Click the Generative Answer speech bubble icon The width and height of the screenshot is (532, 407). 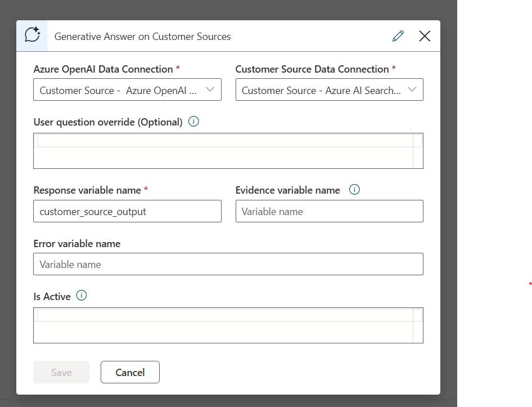pos(32,35)
